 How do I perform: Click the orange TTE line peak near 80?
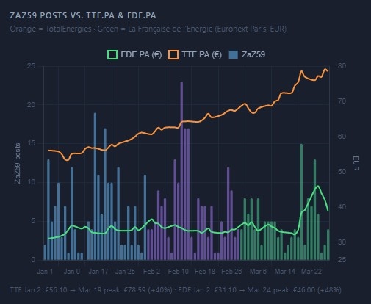[x=325, y=70]
